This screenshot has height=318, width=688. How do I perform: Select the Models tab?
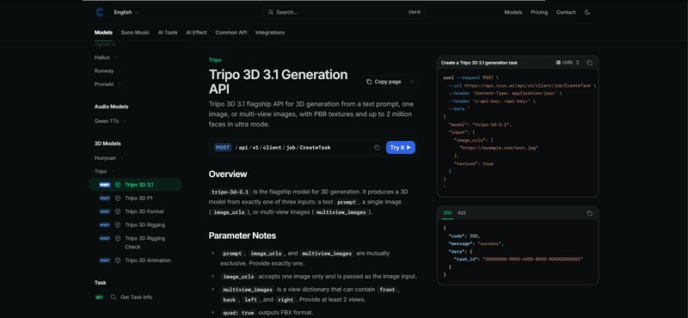point(103,33)
